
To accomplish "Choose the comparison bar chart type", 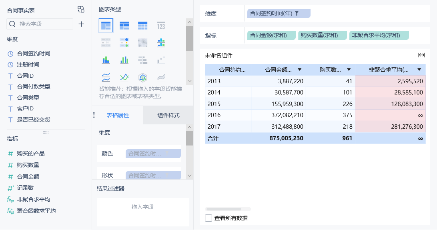I will click(143, 60).
